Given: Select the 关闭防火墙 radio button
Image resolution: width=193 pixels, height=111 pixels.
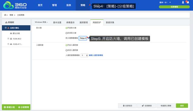Looking at the screenshot, I should pos(66,33).
